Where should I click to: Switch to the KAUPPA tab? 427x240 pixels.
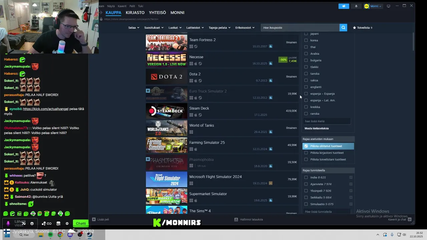click(x=113, y=13)
